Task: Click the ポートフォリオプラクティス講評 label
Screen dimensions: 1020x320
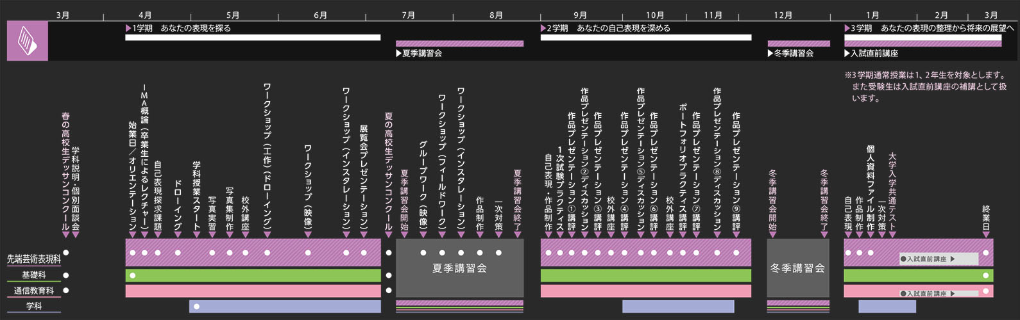Action: (x=683, y=167)
